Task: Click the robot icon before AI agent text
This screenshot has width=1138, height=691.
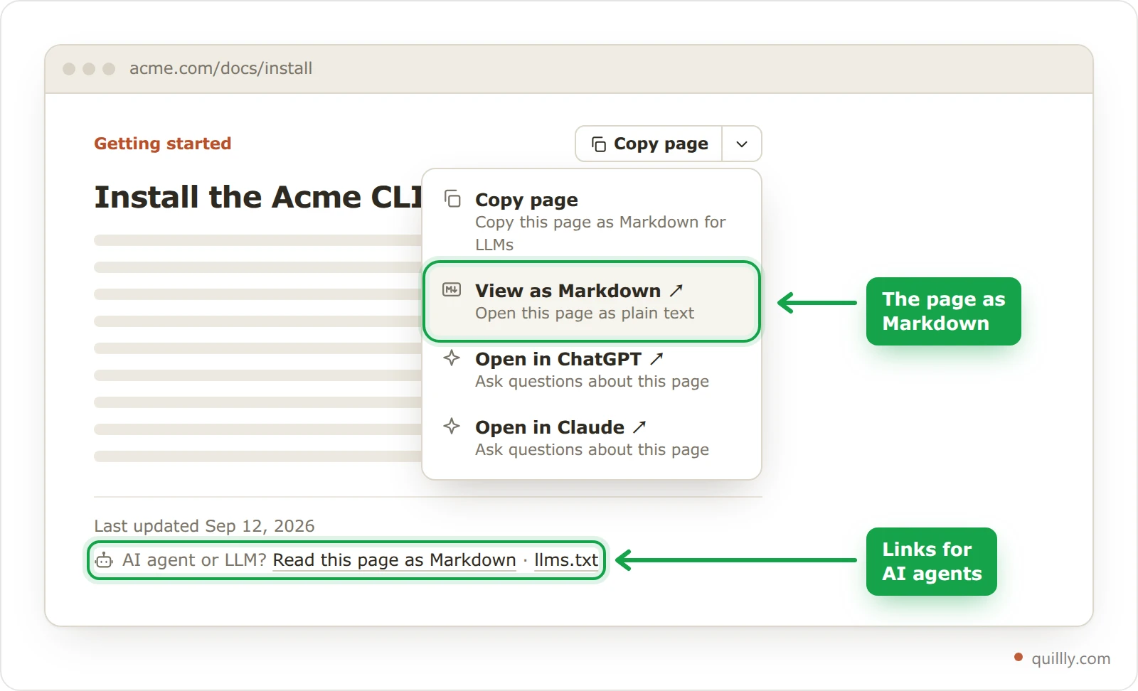Action: click(x=104, y=560)
